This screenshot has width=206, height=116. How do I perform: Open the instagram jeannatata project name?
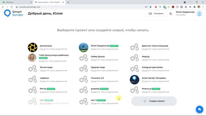[x=152, y=67]
